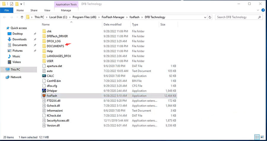
Task: Select the CALC application file
Action: 50,76
